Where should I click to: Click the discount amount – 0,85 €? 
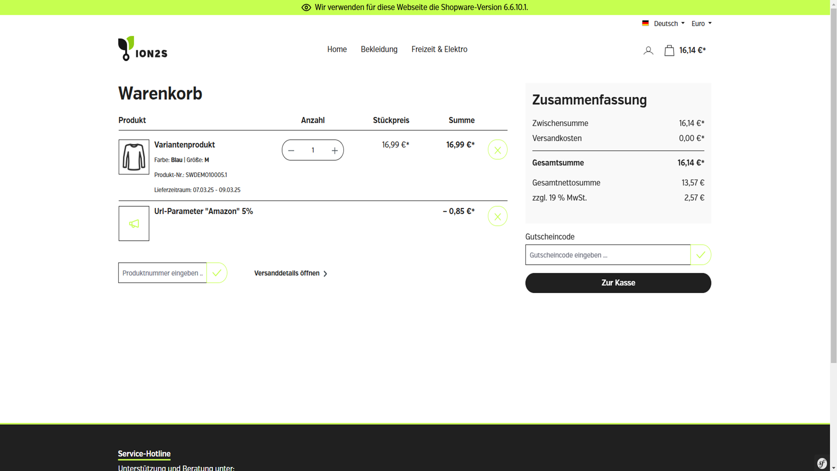459,212
